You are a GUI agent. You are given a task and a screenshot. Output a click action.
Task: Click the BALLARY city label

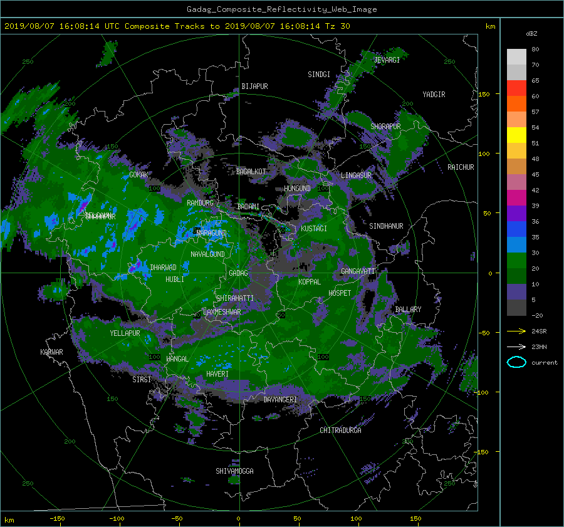click(408, 310)
